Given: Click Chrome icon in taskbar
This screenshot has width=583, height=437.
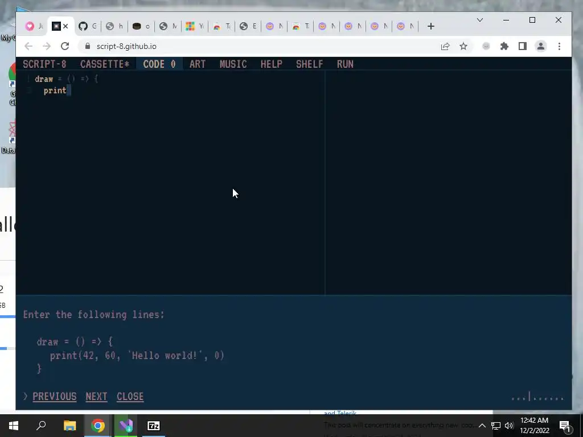Looking at the screenshot, I should [x=98, y=426].
